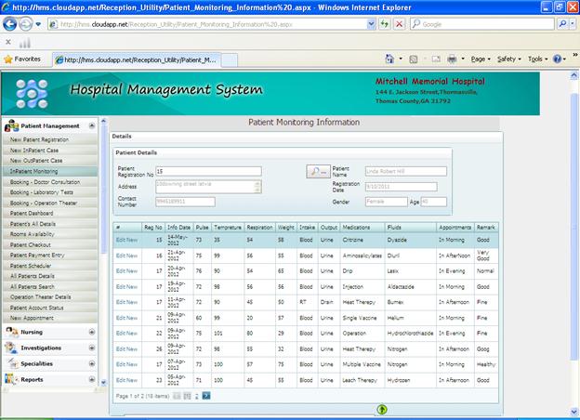Click the green scroll-to-top arrow icon

tap(382, 409)
